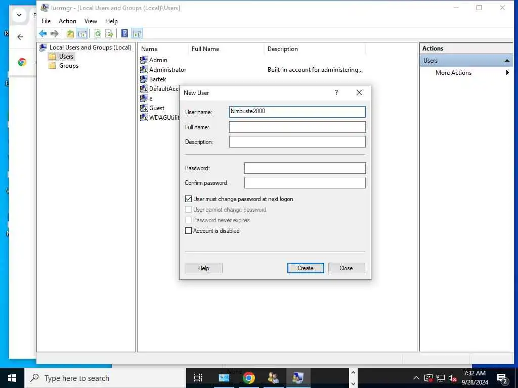Click the Description input field

(297, 142)
